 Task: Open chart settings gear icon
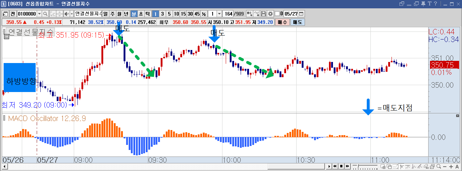click(270, 14)
